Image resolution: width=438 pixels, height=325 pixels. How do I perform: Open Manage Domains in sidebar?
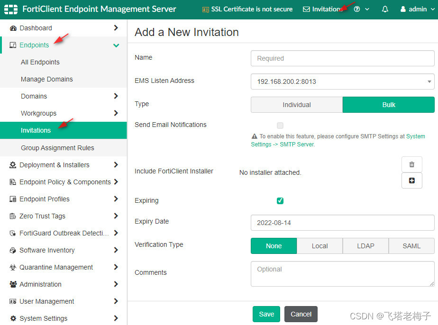pyautogui.click(x=46, y=79)
